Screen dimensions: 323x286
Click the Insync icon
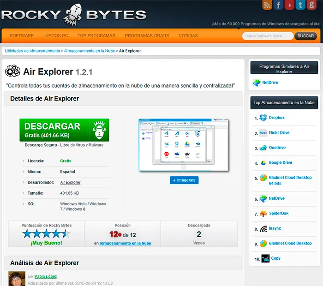coord(263,228)
